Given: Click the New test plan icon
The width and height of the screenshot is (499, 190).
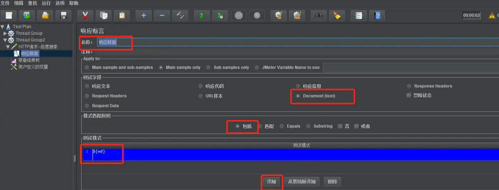Looking at the screenshot, I should (9, 15).
